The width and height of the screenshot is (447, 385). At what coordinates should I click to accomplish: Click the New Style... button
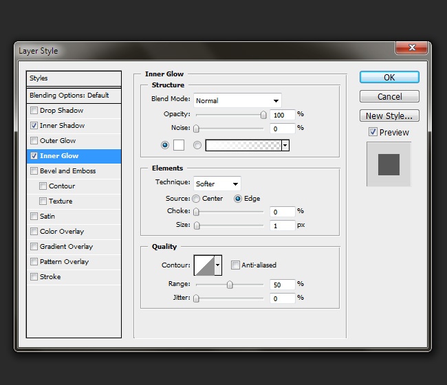389,115
